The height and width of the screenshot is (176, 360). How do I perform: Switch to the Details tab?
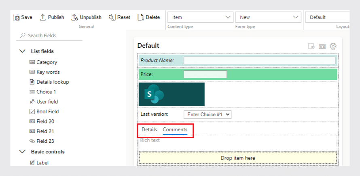click(149, 129)
